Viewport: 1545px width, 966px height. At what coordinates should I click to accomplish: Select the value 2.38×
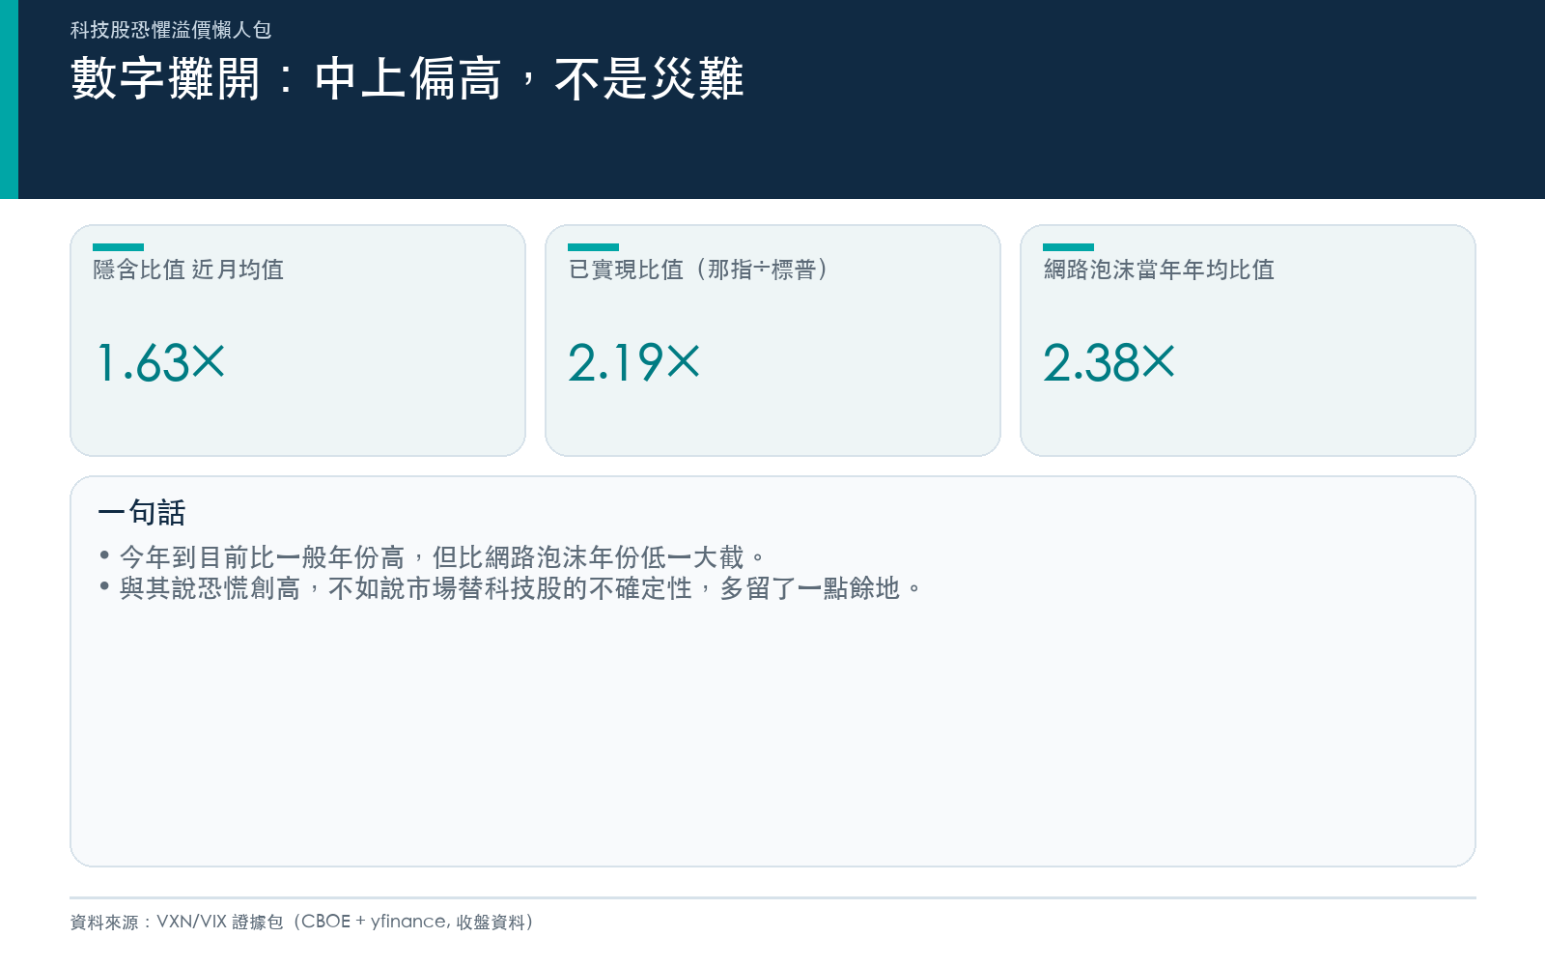(x=1109, y=363)
